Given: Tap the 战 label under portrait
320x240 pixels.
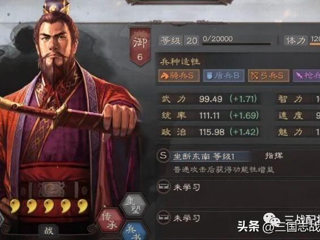Looking at the screenshot, I should [48, 231].
